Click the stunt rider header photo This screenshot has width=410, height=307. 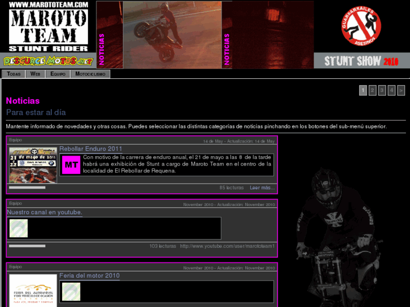tap(173, 35)
